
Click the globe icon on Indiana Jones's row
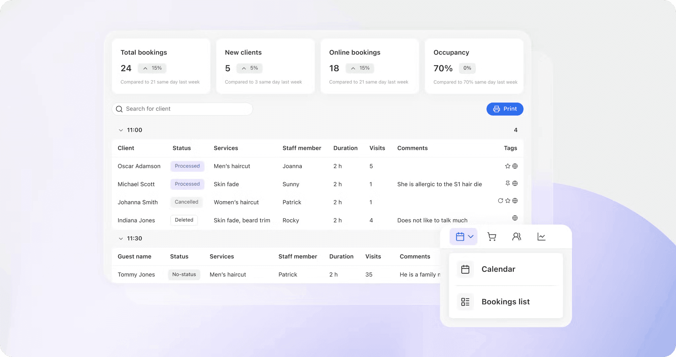515,218
